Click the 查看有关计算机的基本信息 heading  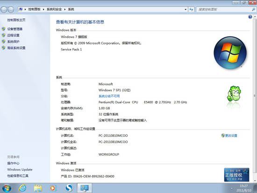pos(80,22)
